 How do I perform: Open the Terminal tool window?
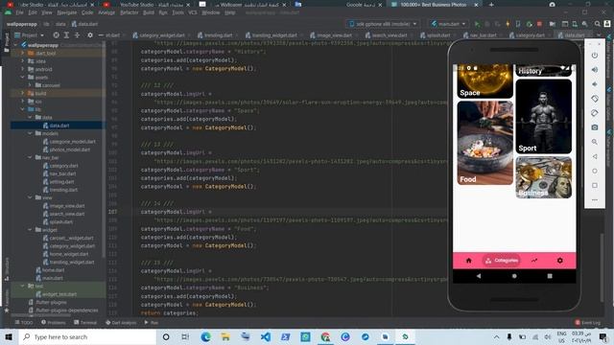[x=85, y=323]
